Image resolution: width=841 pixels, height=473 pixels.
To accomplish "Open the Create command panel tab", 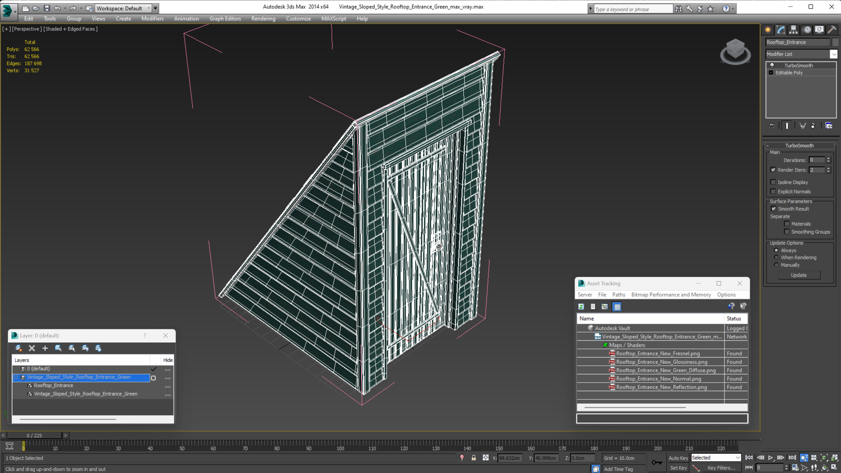I will pos(768,30).
